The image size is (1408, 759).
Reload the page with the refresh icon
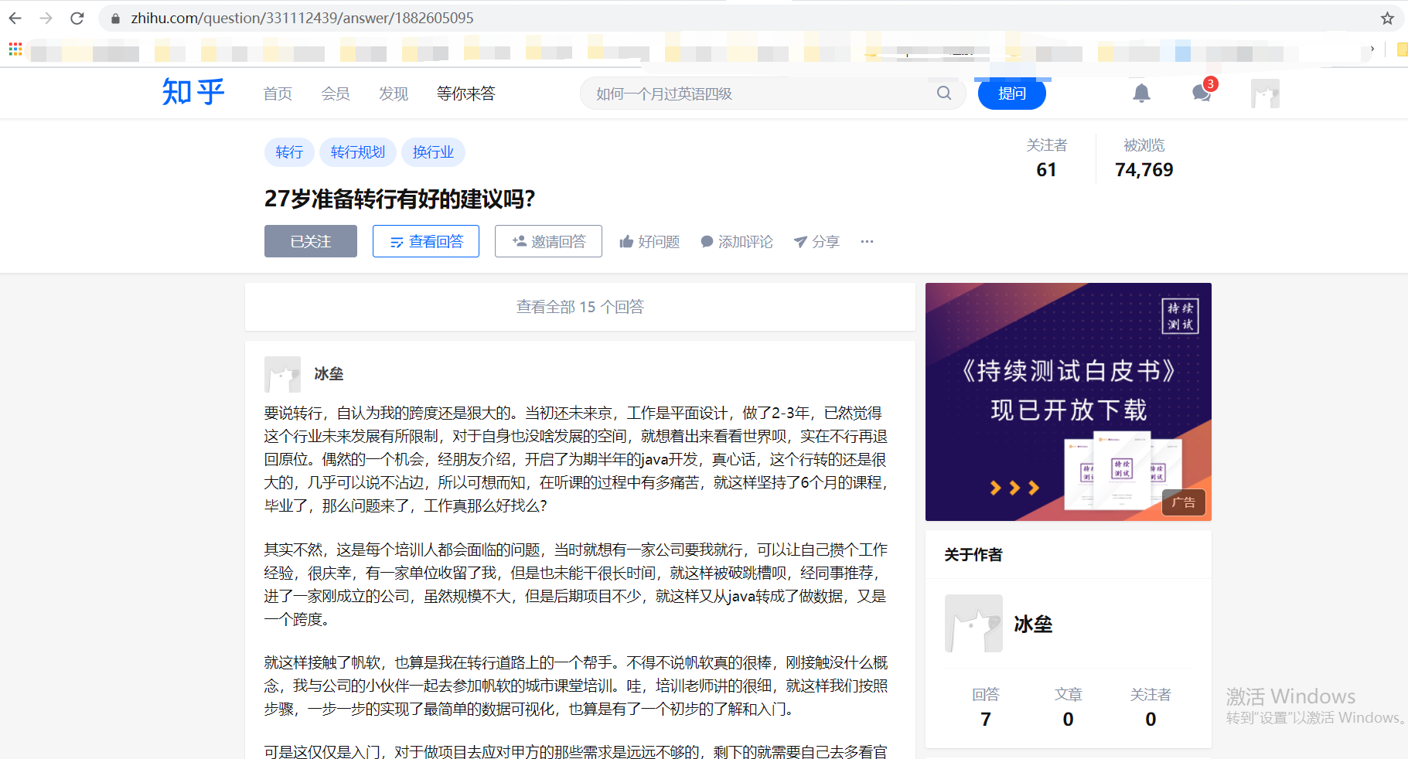[x=77, y=18]
